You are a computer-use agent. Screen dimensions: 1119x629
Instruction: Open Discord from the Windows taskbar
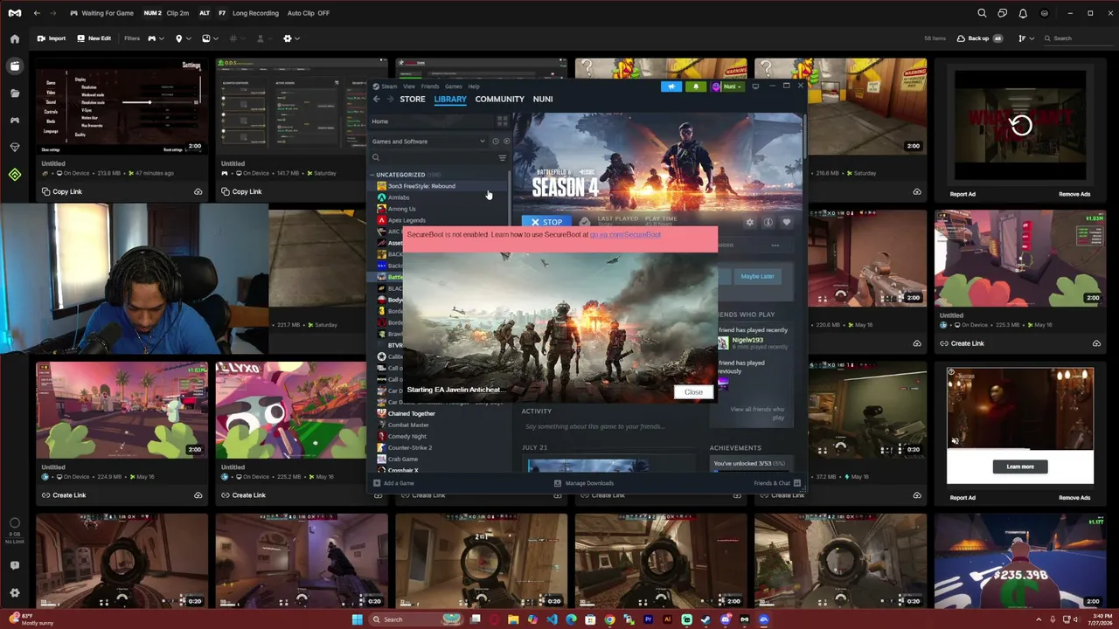(x=725, y=619)
